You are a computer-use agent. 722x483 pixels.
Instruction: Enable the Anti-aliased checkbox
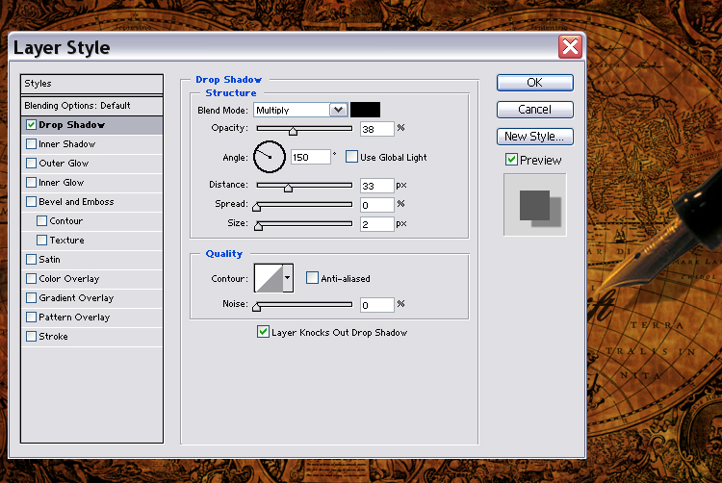[x=312, y=279]
